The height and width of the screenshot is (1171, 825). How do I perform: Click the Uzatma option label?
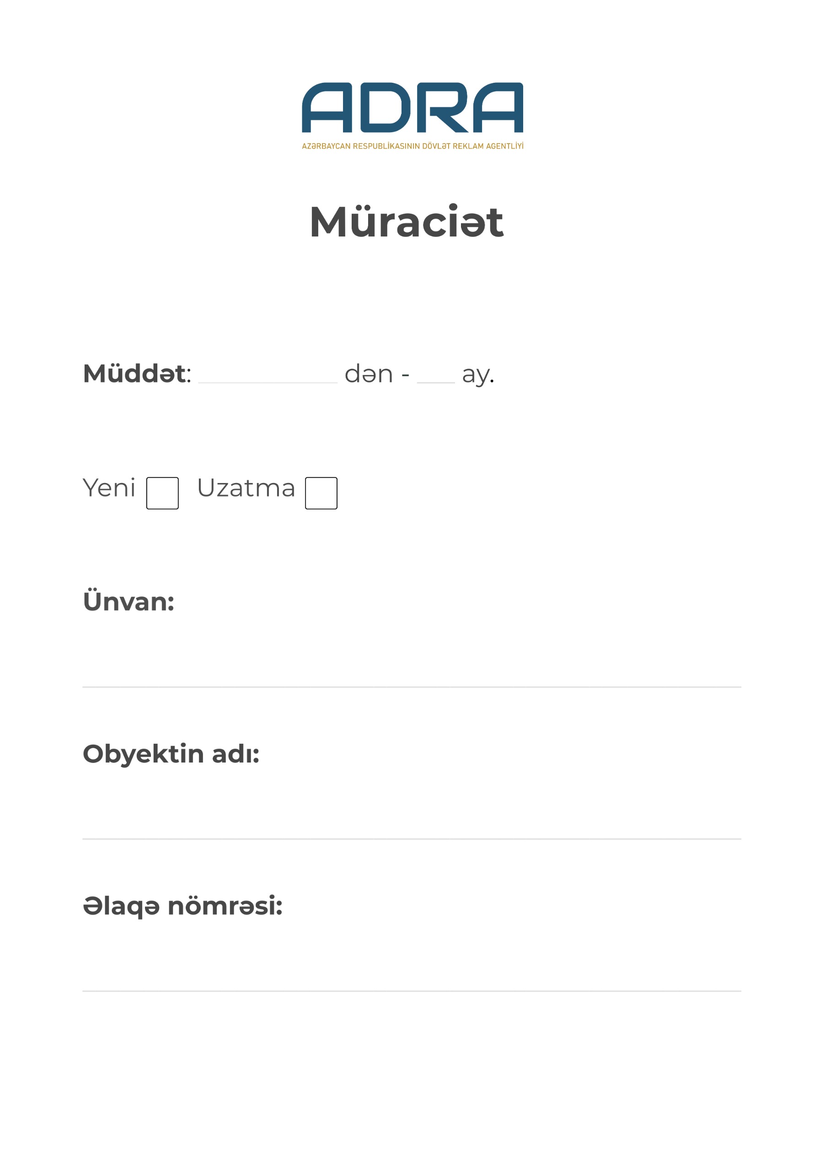click(x=246, y=488)
